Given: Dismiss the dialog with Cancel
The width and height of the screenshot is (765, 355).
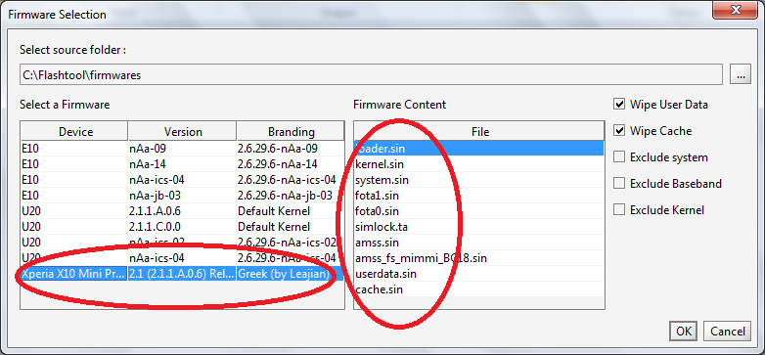Looking at the screenshot, I should (728, 332).
